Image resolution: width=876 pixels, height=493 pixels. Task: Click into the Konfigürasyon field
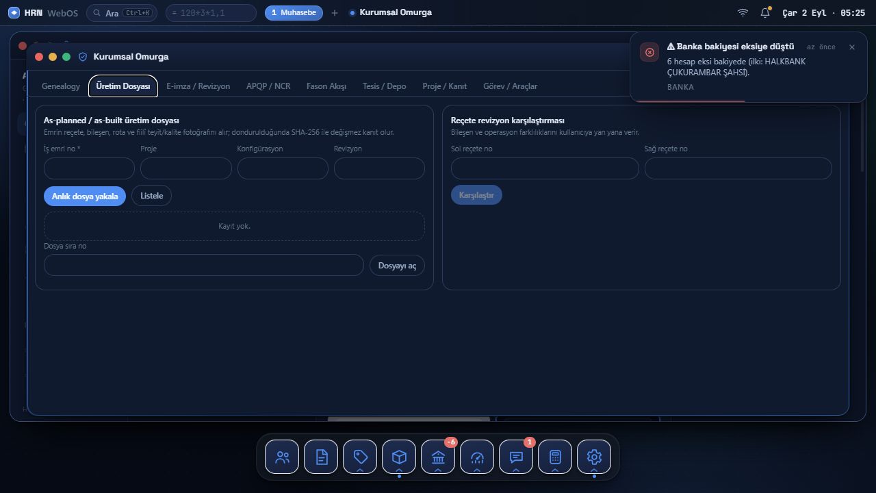[283, 168]
